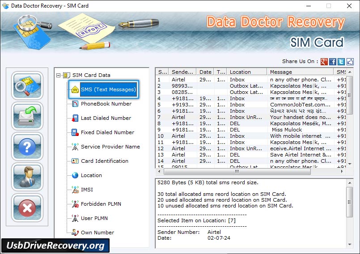This screenshot has width=360, height=254.
Task: Select SIM Card Data root node
Action: (x=91, y=75)
